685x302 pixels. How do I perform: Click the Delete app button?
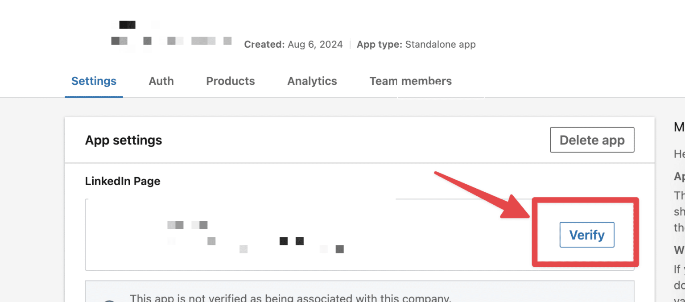(592, 140)
